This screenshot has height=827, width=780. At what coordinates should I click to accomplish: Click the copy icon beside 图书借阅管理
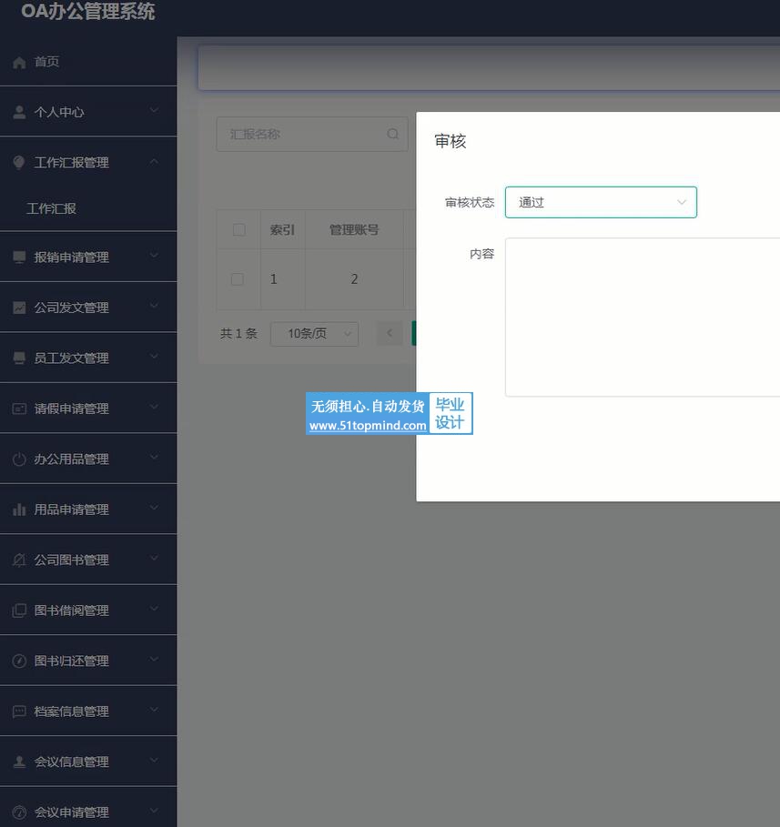[19, 610]
